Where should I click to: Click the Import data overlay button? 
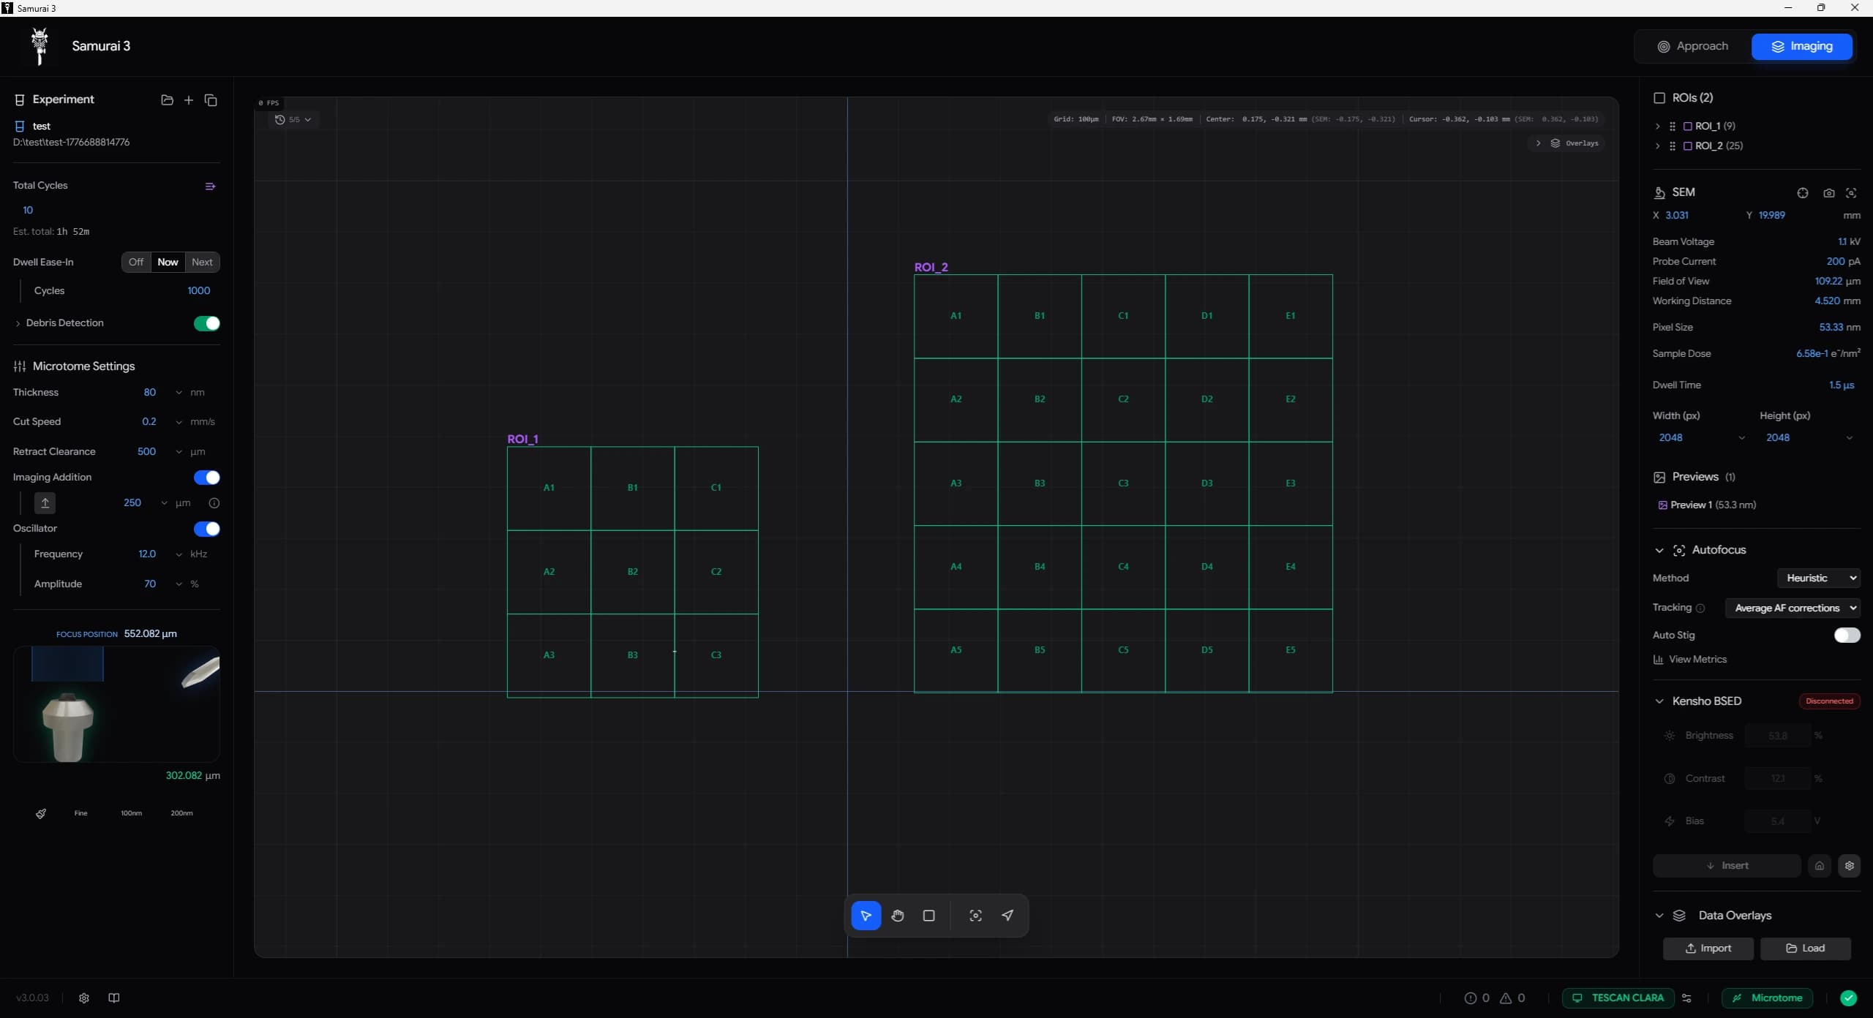coord(1708,949)
